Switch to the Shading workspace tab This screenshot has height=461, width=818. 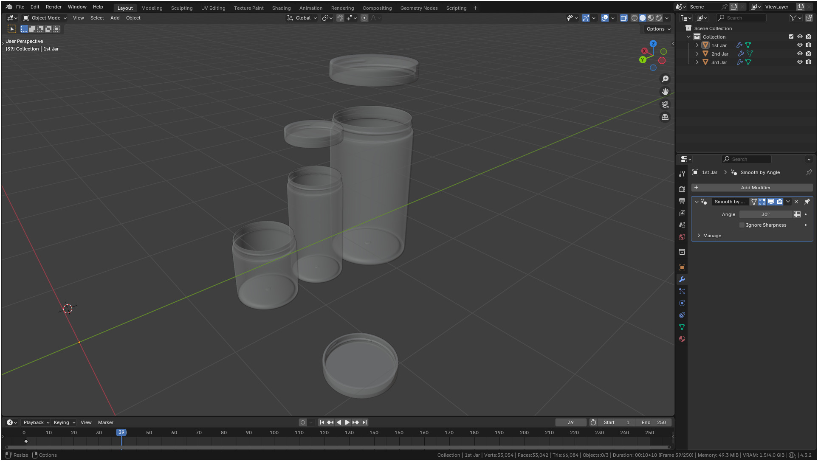tap(281, 8)
